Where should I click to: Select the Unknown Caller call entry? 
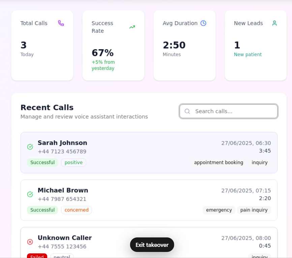tap(65, 238)
